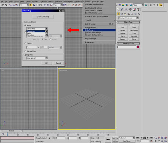The width and height of the screenshot is (168, 143).
Task: Select the Metric radio button
Action: 25,25
